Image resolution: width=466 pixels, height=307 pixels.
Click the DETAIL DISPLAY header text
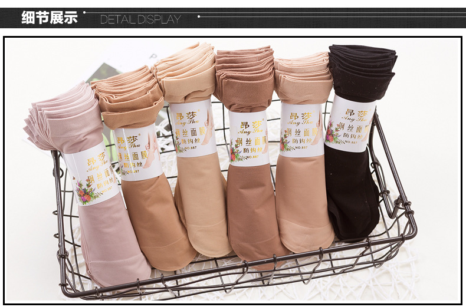[140, 19]
